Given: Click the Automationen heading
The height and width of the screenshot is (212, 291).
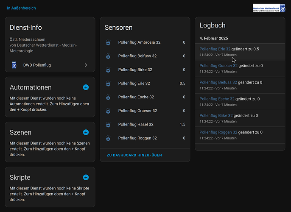Looking at the screenshot, I should pos(31,87).
